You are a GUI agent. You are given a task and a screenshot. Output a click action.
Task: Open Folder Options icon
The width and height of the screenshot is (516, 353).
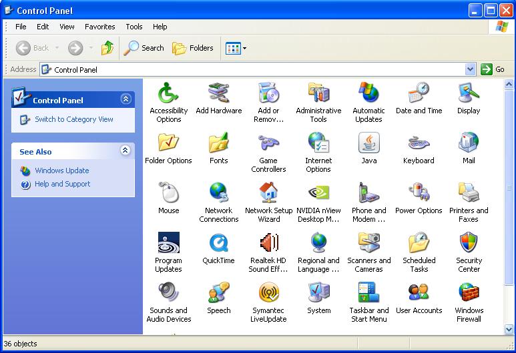168,143
